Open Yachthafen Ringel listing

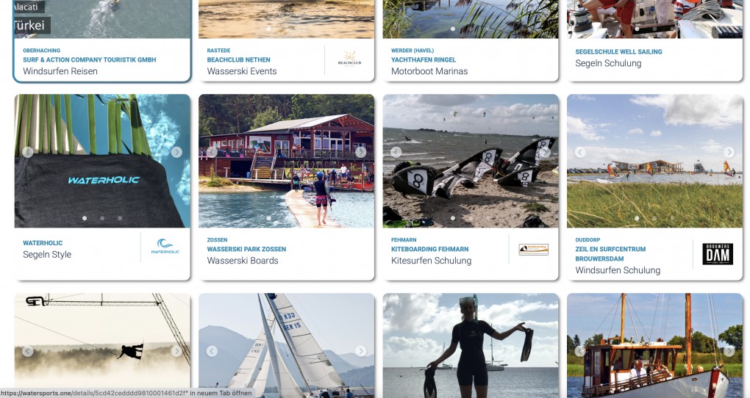pyautogui.click(x=424, y=59)
